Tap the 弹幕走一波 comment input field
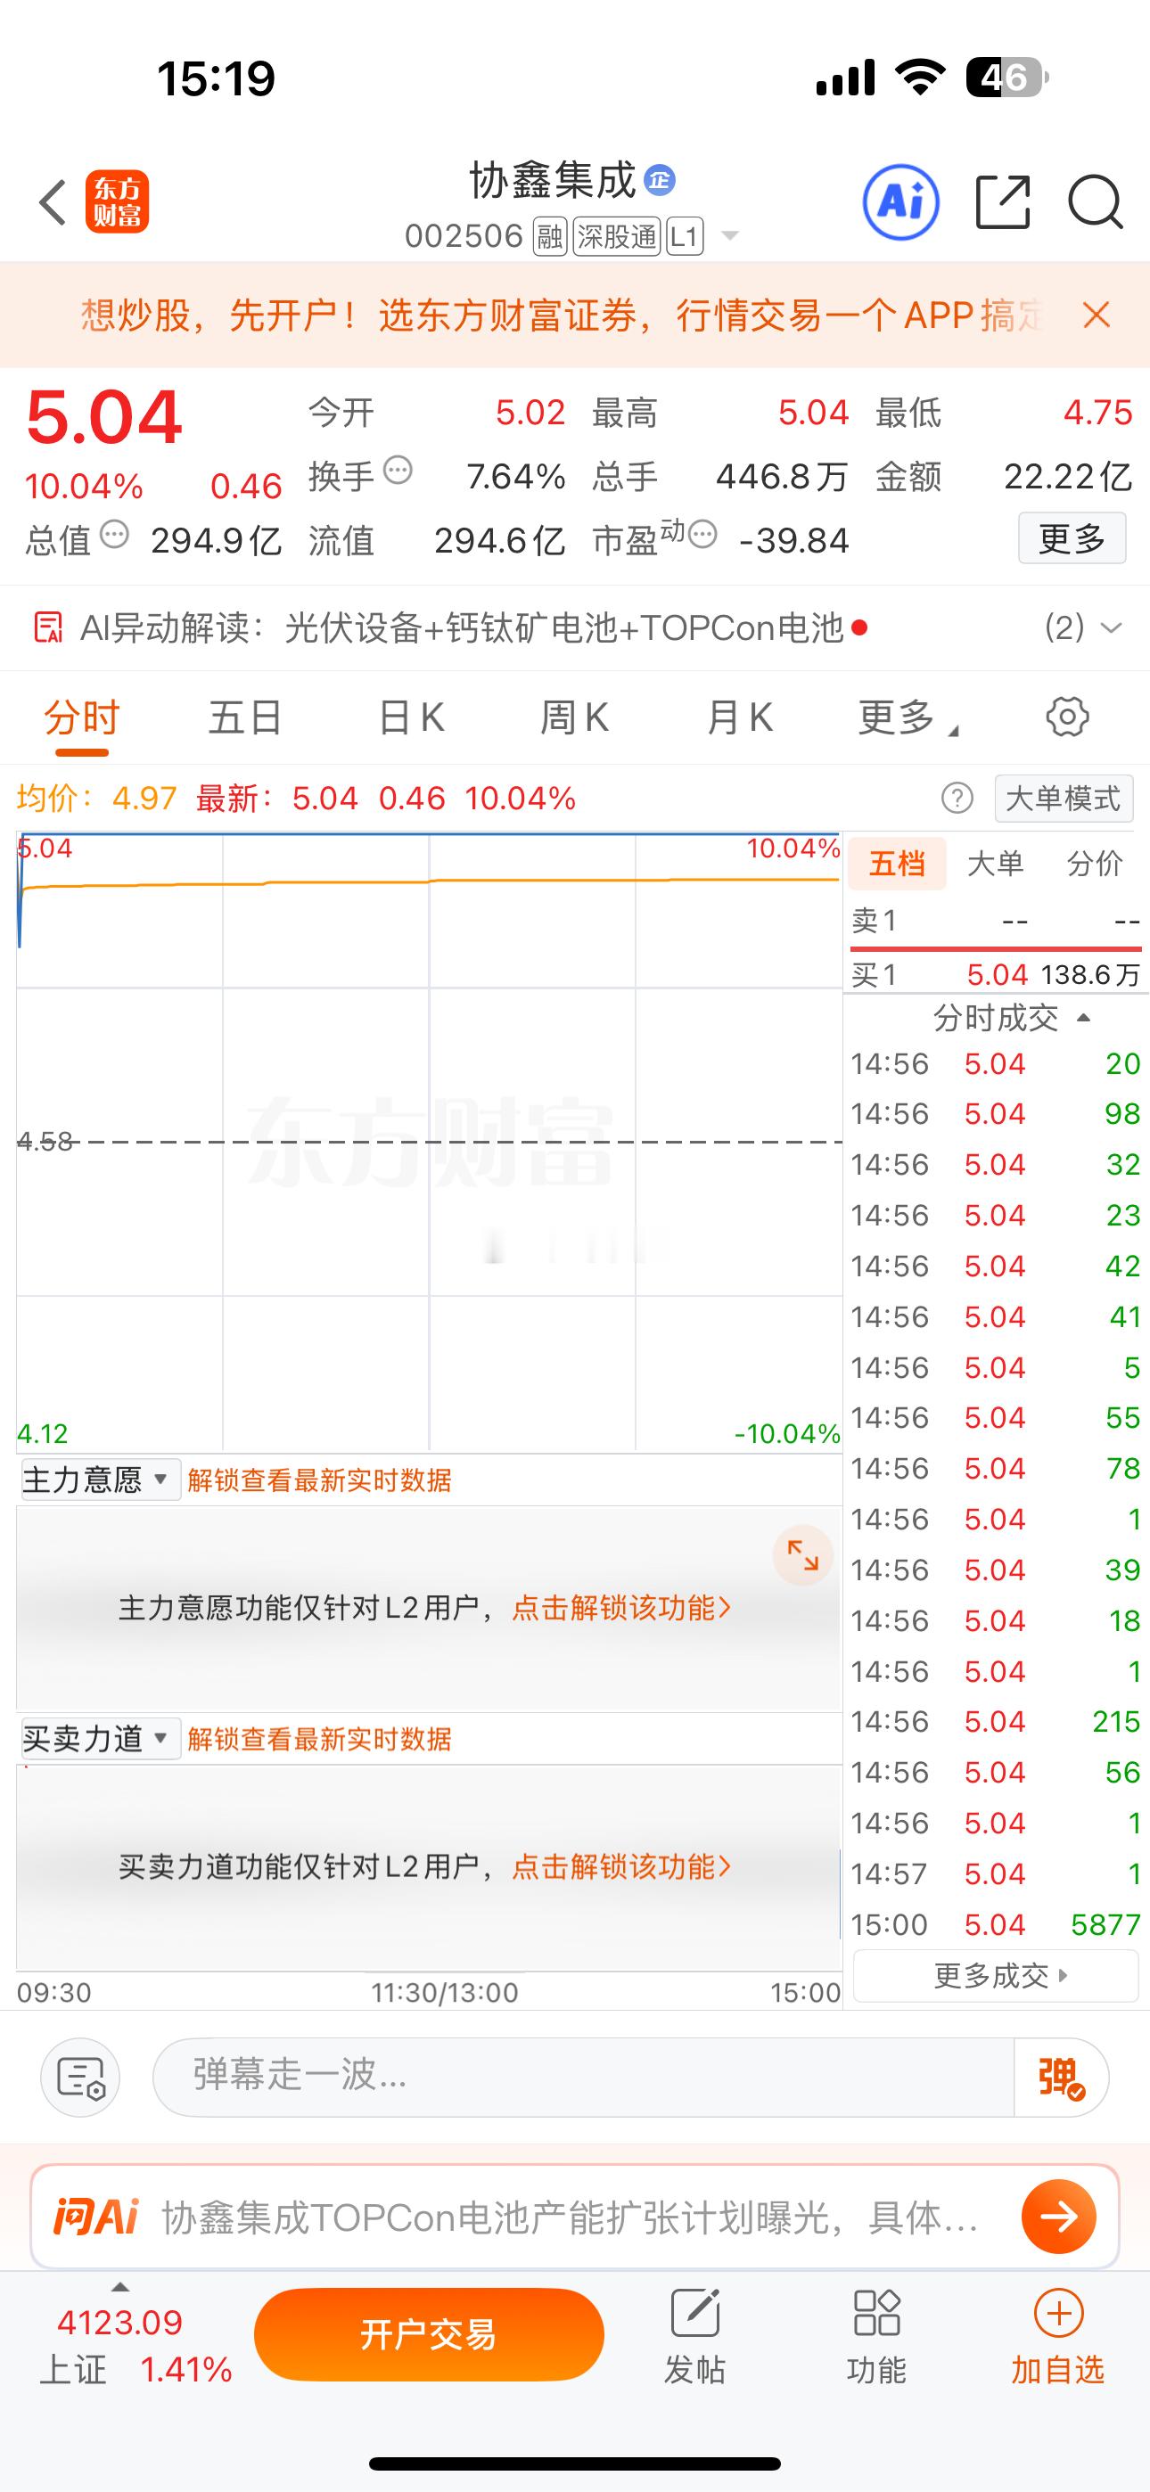1150x2492 pixels. tap(584, 2077)
